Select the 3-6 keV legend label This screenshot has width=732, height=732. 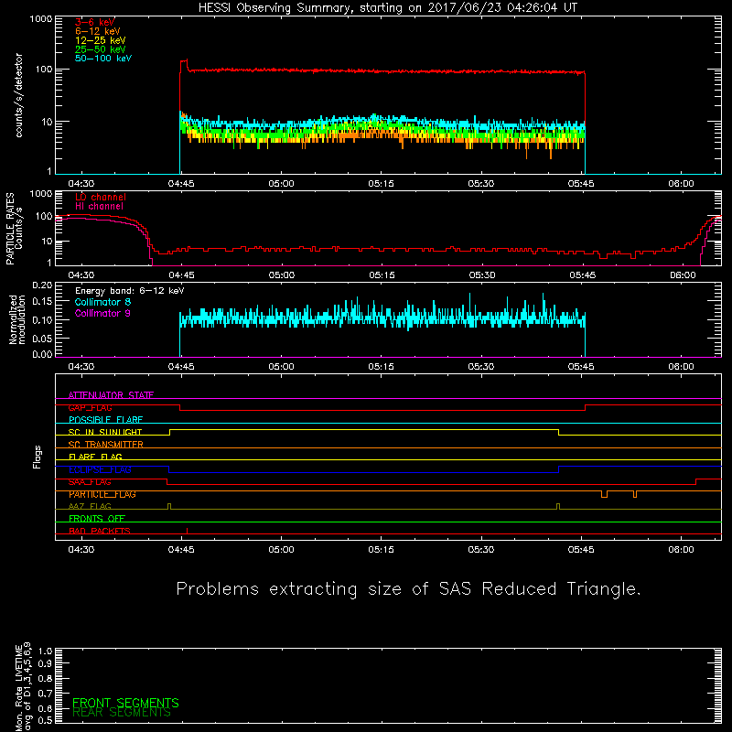click(x=95, y=22)
